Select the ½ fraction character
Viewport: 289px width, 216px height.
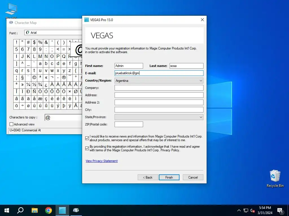tap(34, 84)
